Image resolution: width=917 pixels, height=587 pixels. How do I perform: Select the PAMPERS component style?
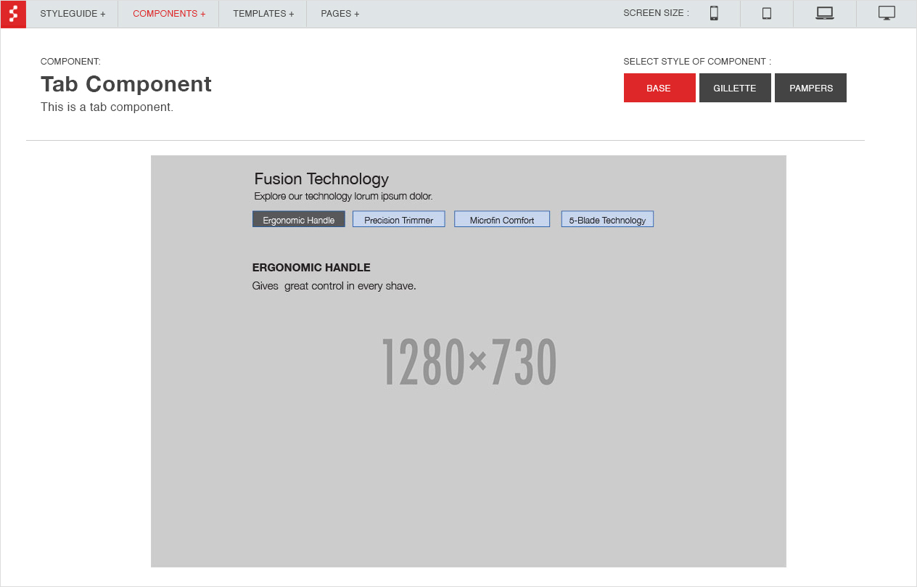pyautogui.click(x=810, y=88)
